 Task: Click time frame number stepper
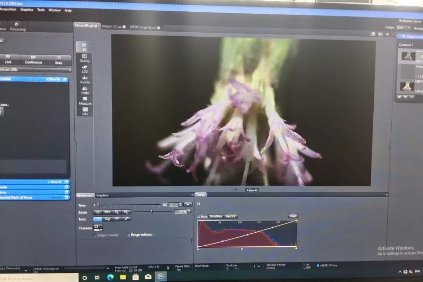pyautogui.click(x=180, y=204)
